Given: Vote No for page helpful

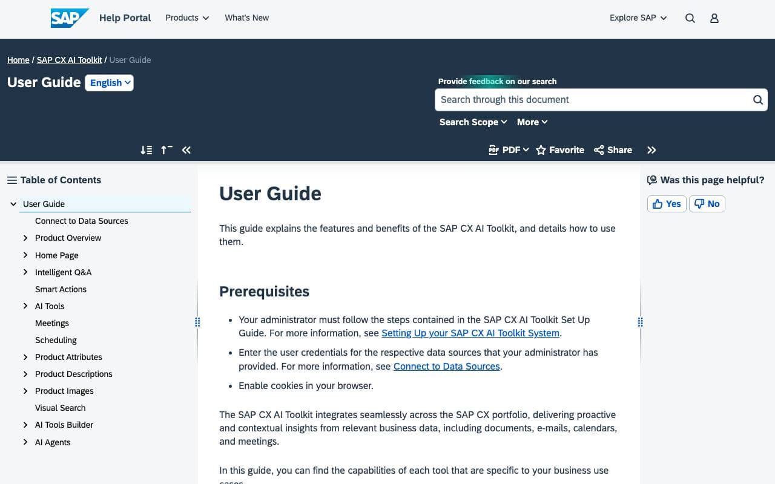Looking at the screenshot, I should 707,204.
